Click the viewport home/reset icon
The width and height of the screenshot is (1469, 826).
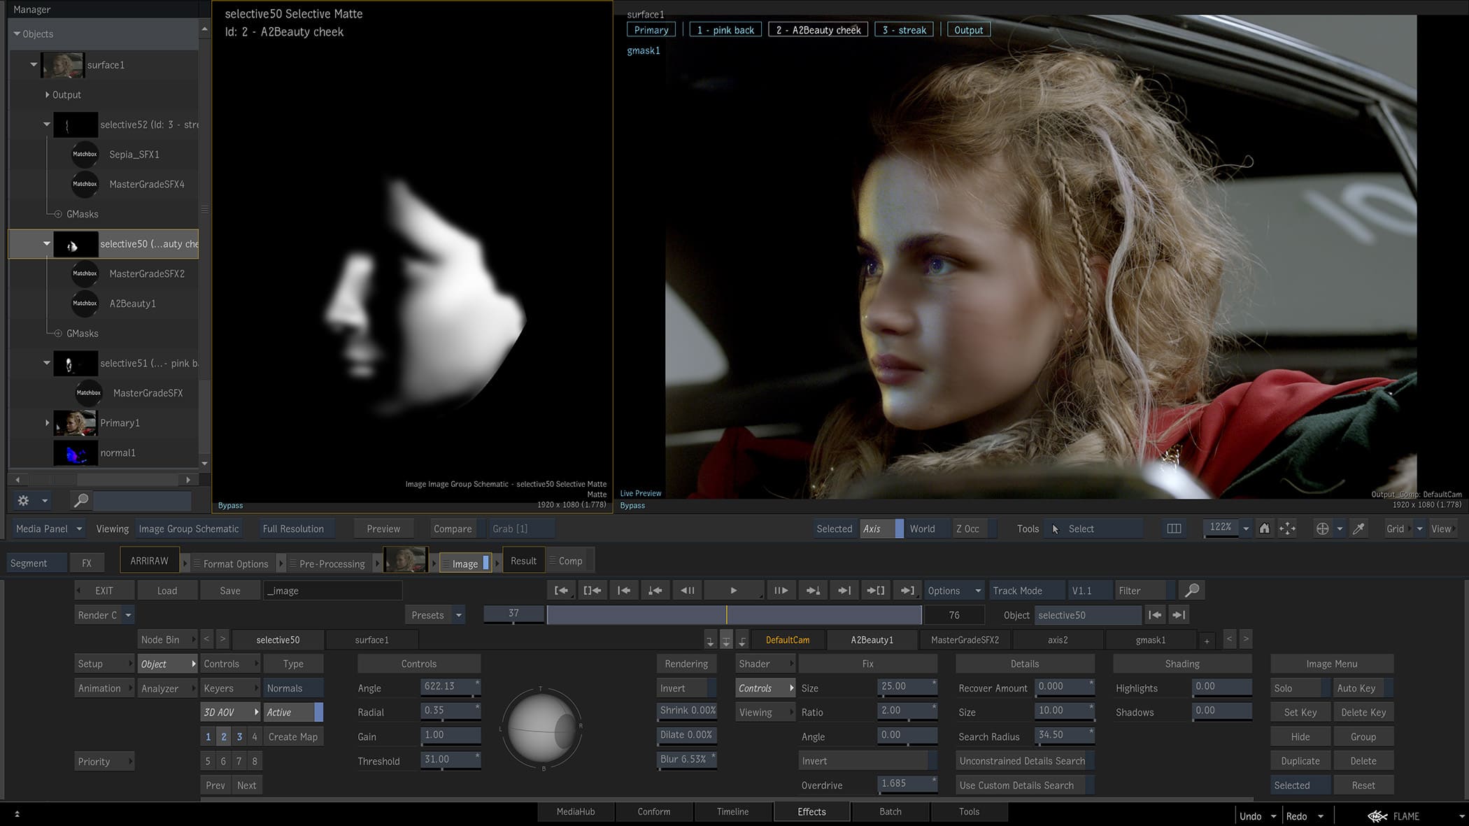[x=1264, y=529]
